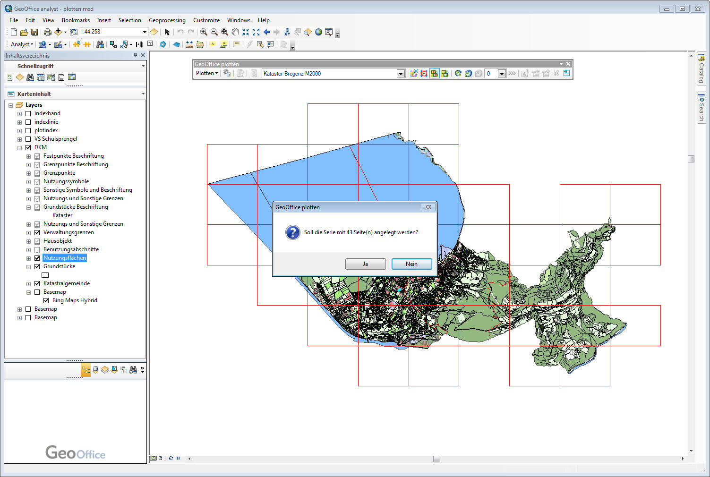Click Nein in the dialog
This screenshot has width=710, height=477.
point(411,264)
